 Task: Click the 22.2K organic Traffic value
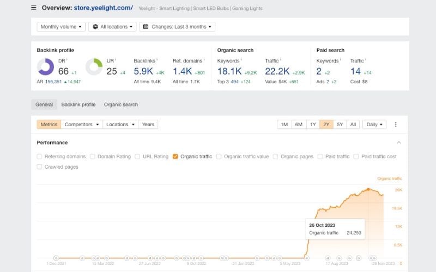click(x=277, y=71)
